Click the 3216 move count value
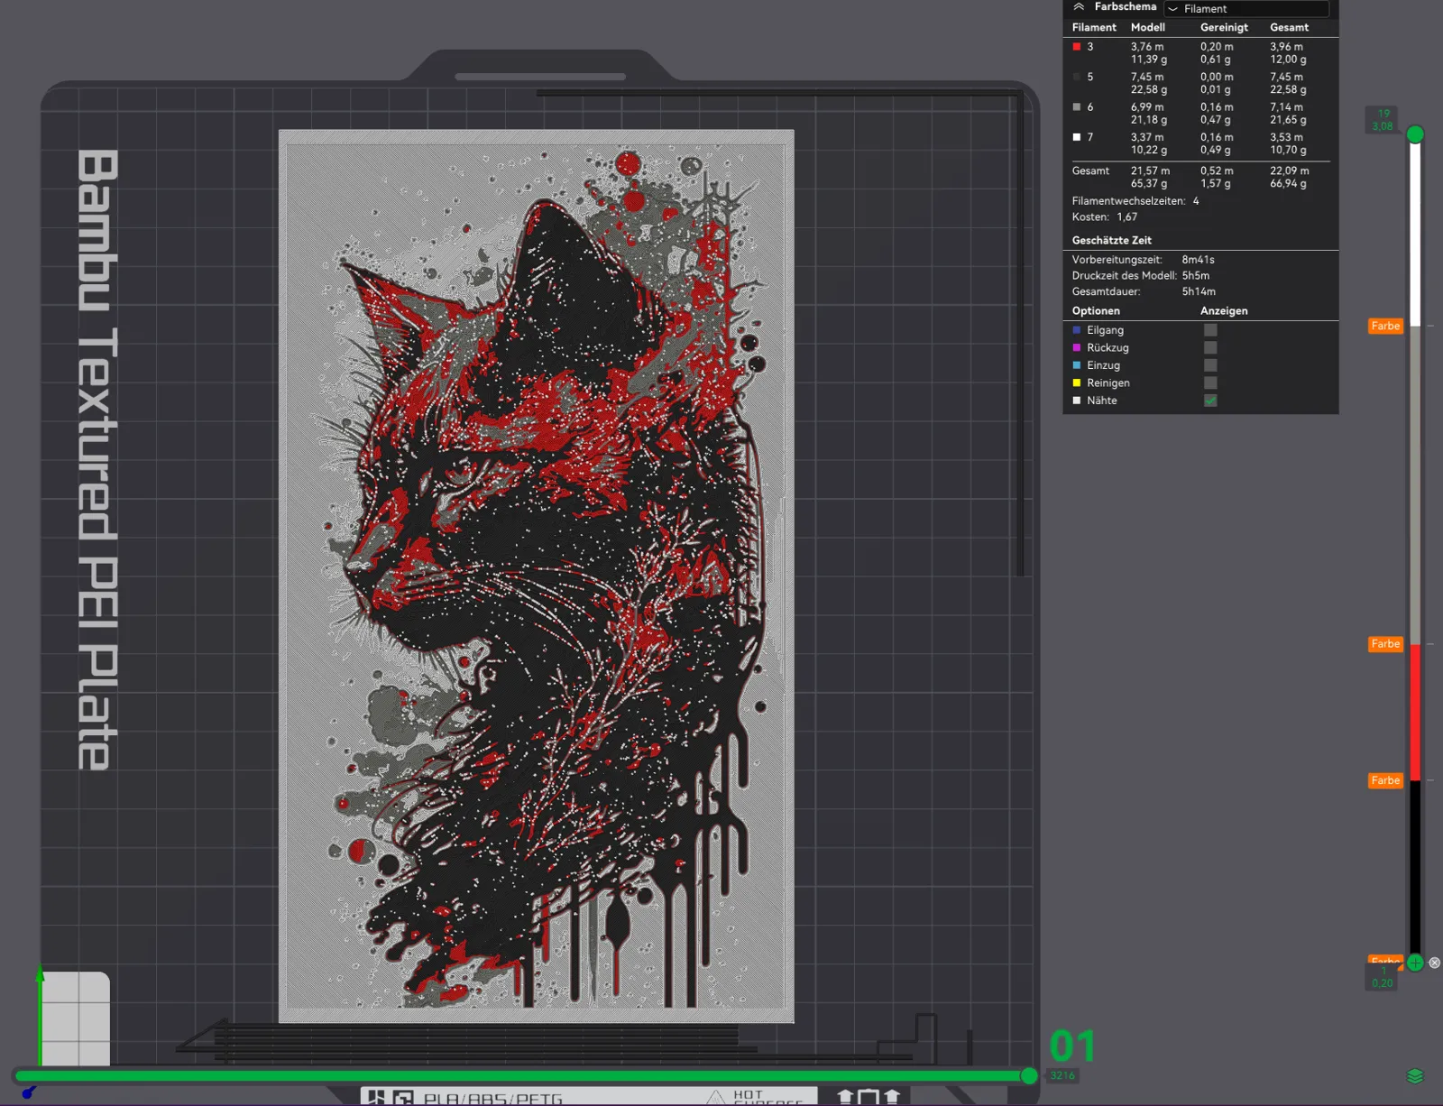Viewport: 1443px width, 1106px height. tap(1062, 1076)
